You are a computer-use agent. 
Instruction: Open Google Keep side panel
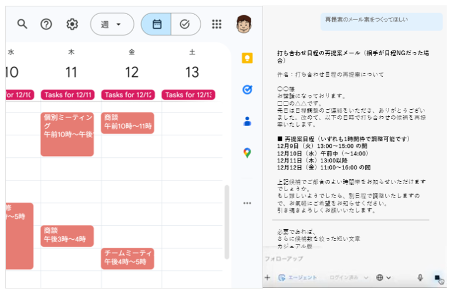[x=247, y=58]
